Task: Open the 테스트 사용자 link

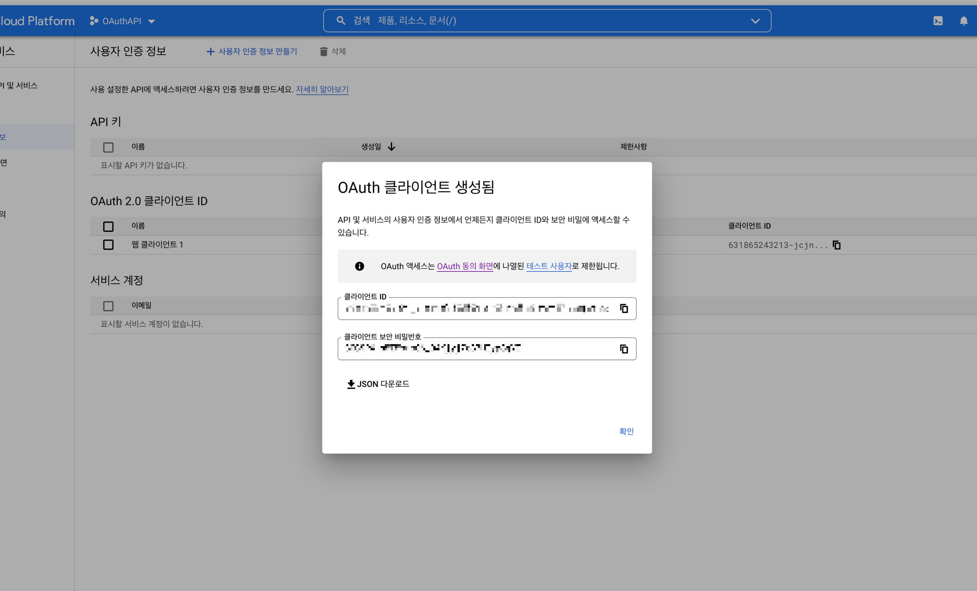Action: 548,266
